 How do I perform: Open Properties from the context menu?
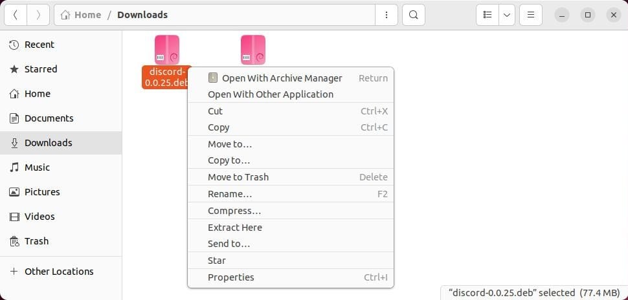pos(291,277)
